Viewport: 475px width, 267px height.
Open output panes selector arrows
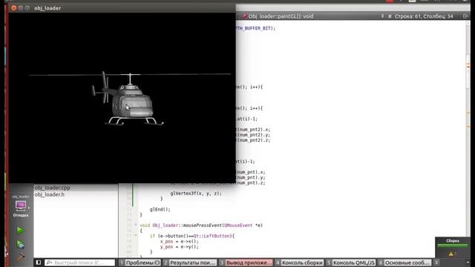point(436,263)
